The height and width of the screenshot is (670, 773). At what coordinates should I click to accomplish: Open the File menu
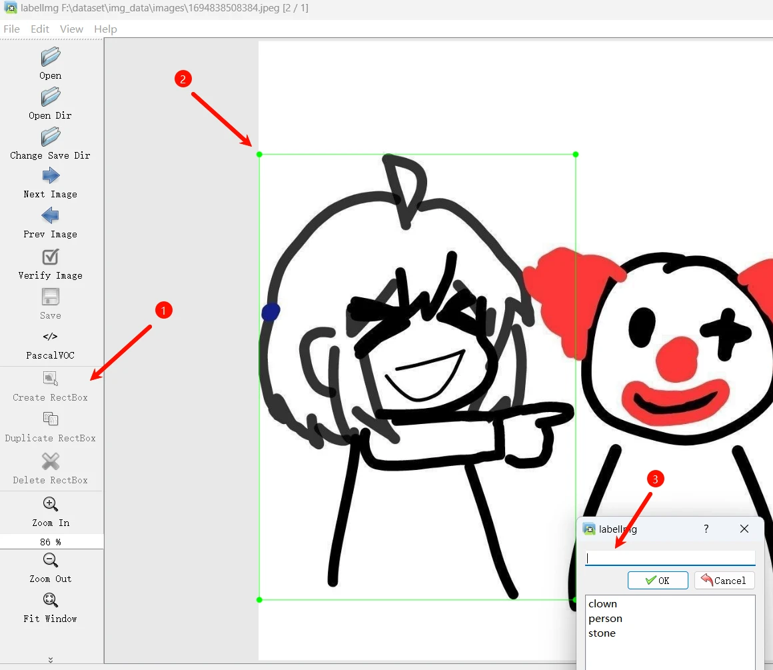[11, 29]
